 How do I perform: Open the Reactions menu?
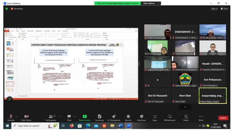[141, 118]
